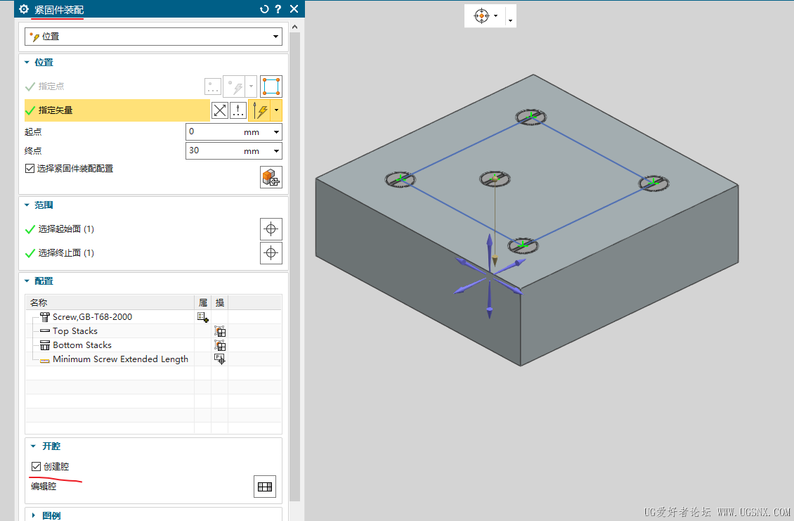Click the action icon for Minimum Screw Extended Length
This screenshot has height=521, width=794.
coord(220,359)
